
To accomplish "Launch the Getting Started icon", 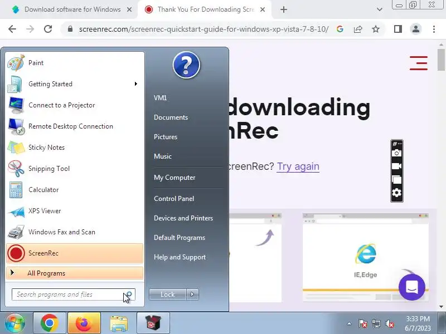I will point(15,84).
